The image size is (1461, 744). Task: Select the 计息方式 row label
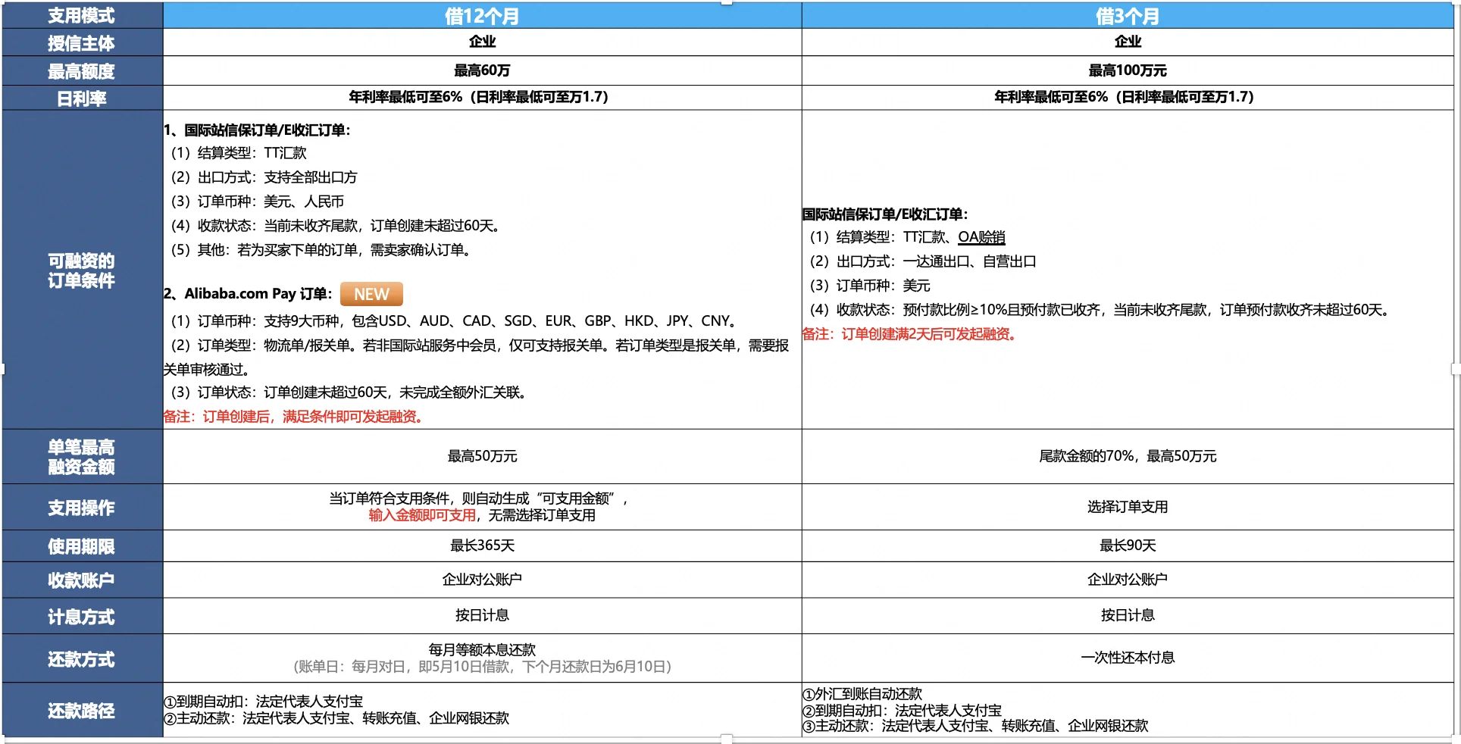[x=82, y=616]
